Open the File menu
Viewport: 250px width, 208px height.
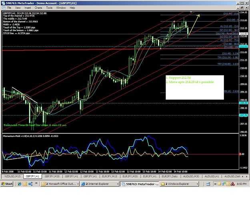pos(9,8)
